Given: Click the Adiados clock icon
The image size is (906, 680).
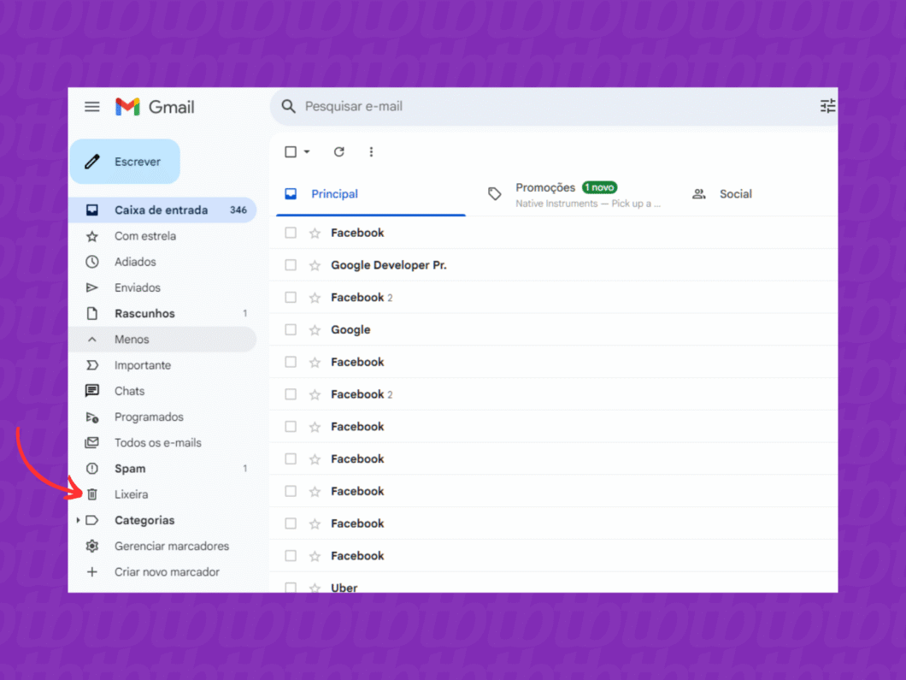Looking at the screenshot, I should click(x=91, y=262).
